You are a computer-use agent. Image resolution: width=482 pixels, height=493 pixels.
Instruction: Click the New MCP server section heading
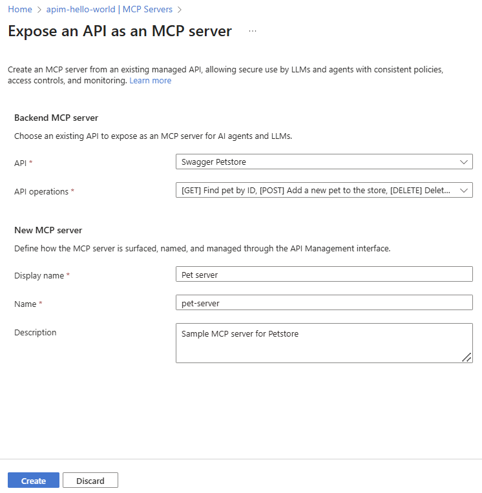48,230
